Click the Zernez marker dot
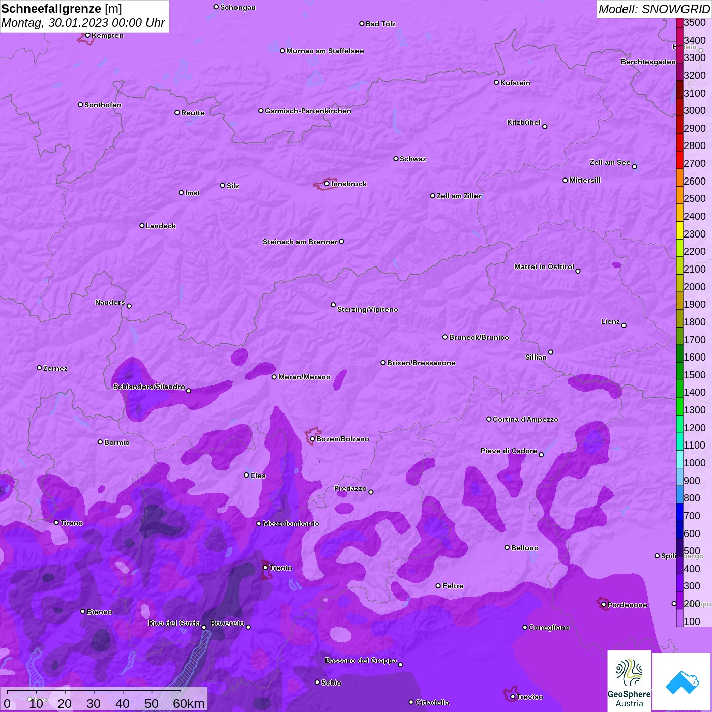This screenshot has width=712, height=712. click(x=39, y=368)
